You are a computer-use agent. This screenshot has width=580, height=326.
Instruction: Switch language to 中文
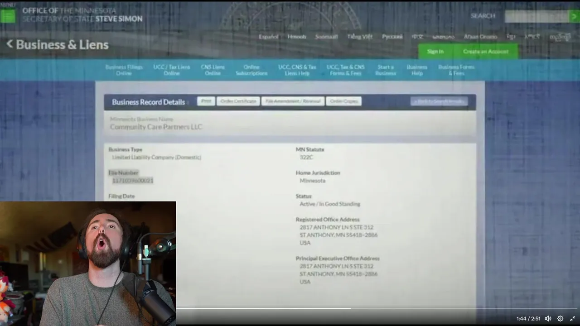click(417, 37)
